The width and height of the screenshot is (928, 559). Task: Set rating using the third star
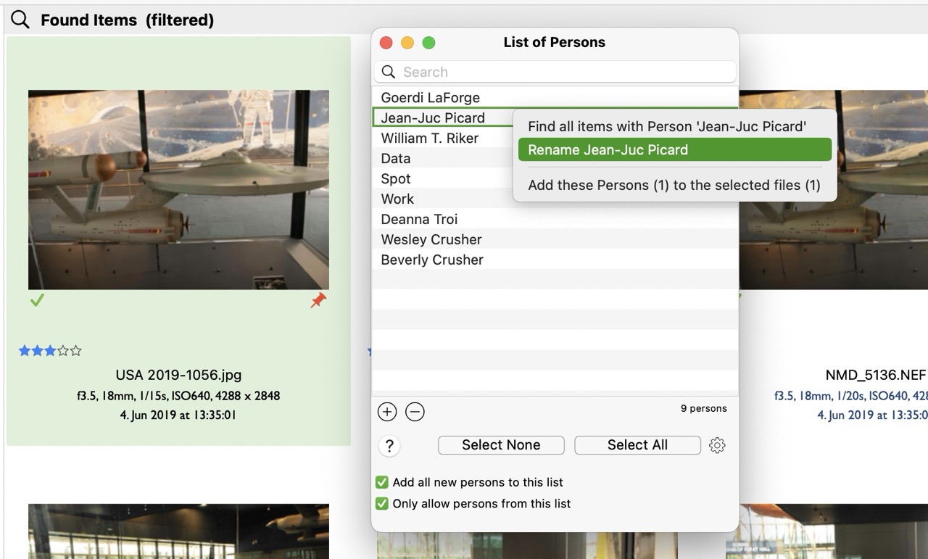pyautogui.click(x=50, y=351)
